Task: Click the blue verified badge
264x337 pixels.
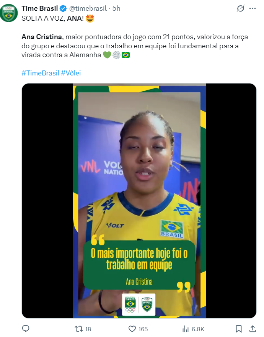Action: (63, 8)
